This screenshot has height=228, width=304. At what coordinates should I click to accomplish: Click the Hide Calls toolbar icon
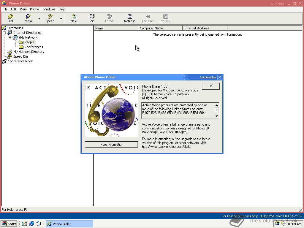click(148, 18)
